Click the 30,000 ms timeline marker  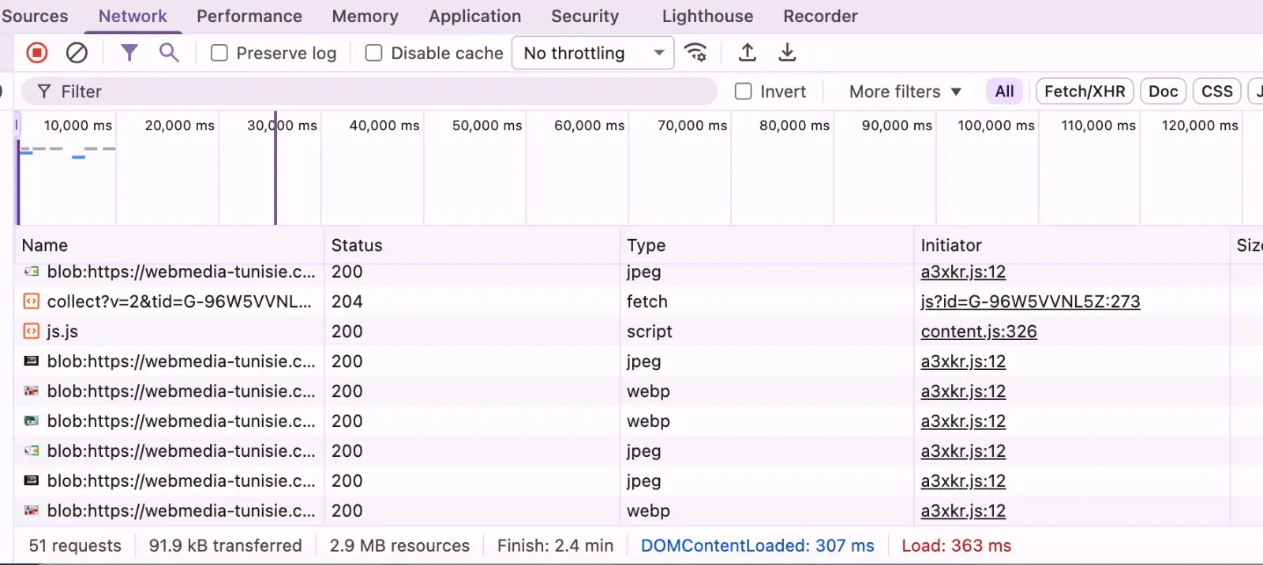tap(282, 125)
